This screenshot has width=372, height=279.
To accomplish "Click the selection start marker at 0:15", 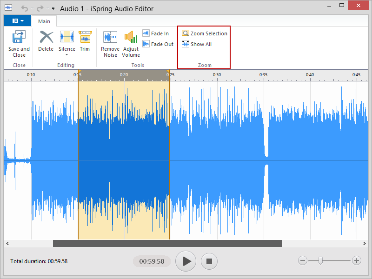I will [80, 72].
